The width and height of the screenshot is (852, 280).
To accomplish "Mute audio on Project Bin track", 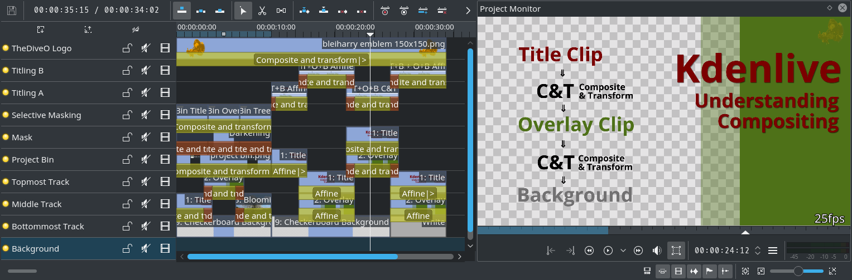I will (x=146, y=159).
